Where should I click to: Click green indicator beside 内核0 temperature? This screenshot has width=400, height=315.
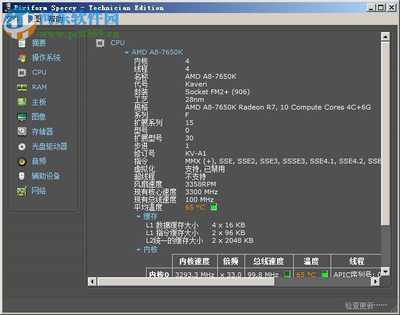325,274
